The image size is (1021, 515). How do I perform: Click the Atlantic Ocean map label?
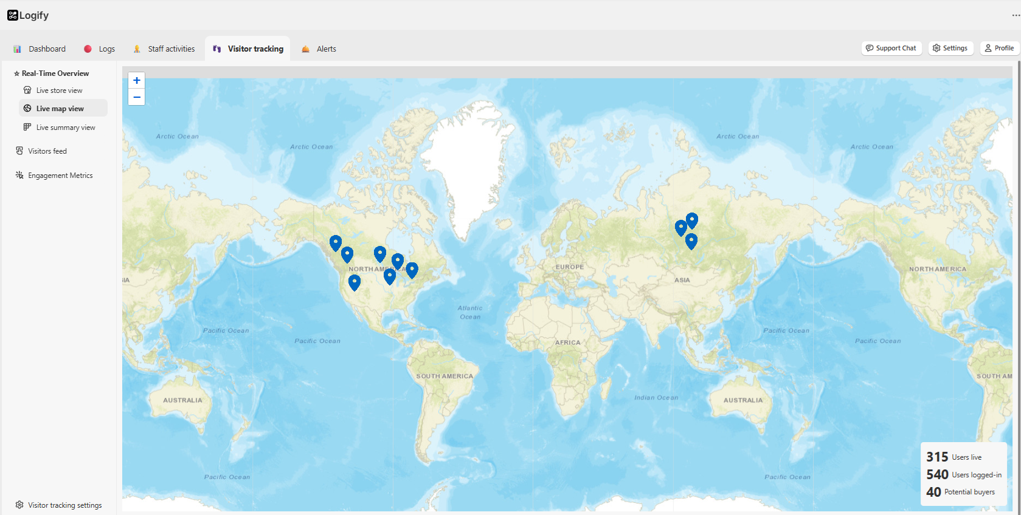(470, 312)
